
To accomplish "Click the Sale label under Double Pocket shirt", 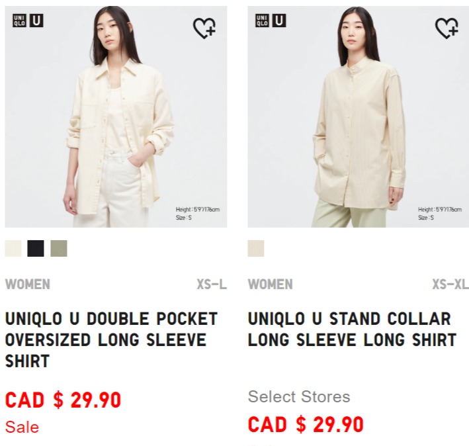I will click(x=22, y=427).
